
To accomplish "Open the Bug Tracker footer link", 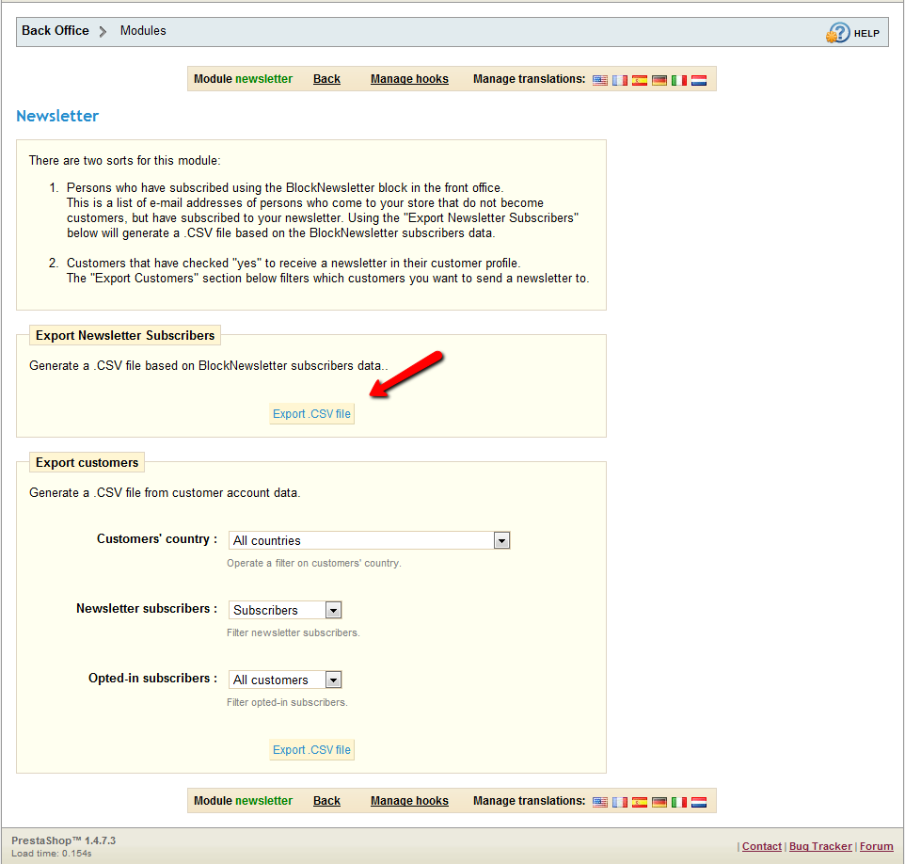I will point(820,846).
